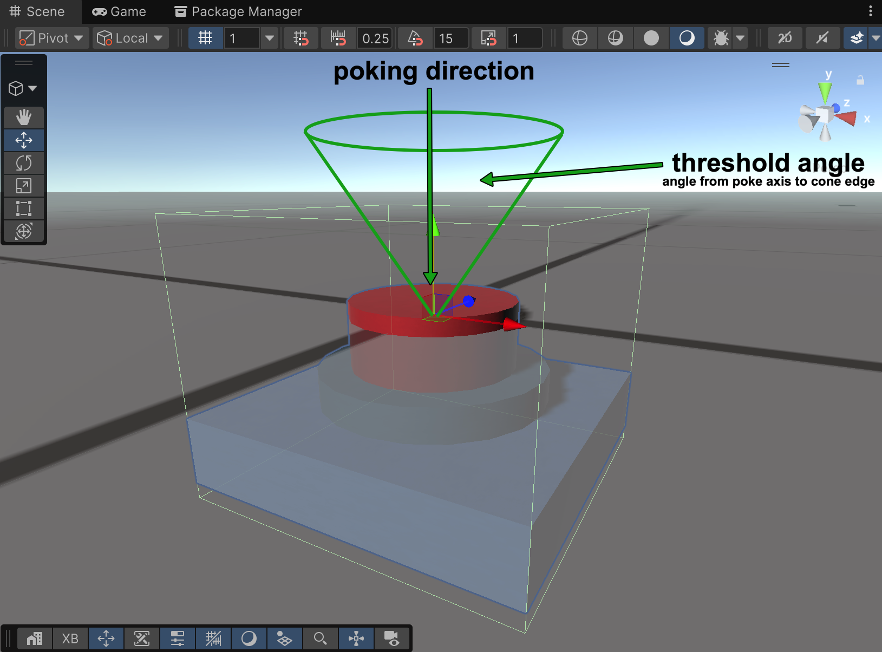882x652 pixels.
Task: Click the blue Z-axis sphere handle
Action: (469, 301)
